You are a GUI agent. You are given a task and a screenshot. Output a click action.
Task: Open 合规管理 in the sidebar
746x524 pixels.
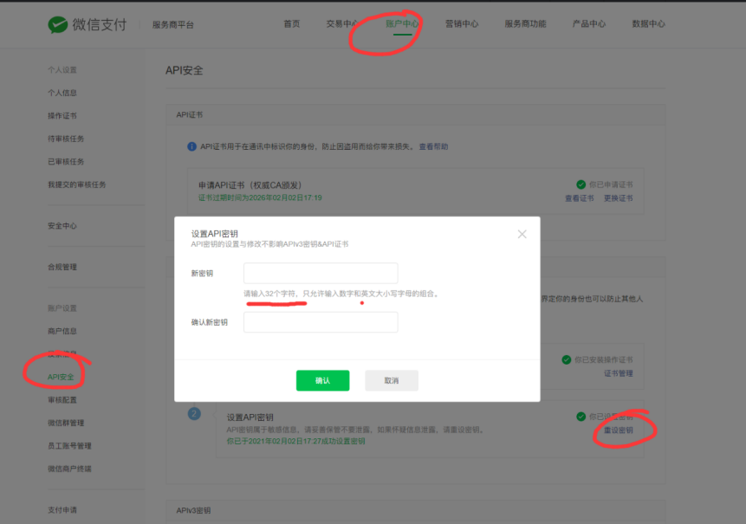pos(62,267)
